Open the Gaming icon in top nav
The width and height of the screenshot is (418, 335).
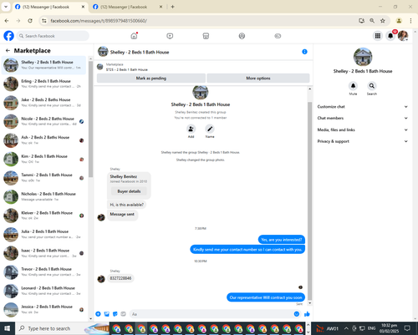pyautogui.click(x=278, y=36)
